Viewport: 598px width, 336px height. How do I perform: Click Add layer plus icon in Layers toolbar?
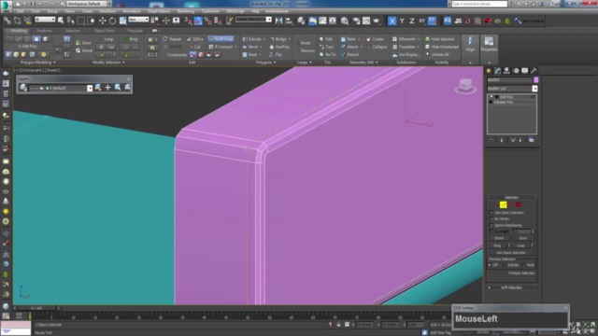108,88
